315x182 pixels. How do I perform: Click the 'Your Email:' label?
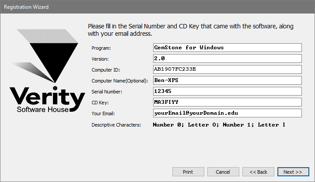103,114
